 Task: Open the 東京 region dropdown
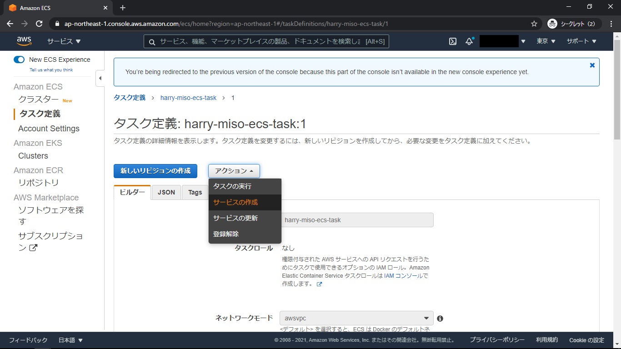(546, 41)
